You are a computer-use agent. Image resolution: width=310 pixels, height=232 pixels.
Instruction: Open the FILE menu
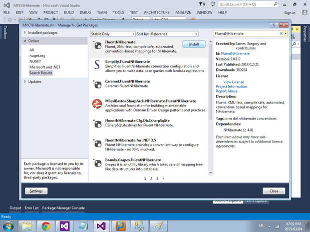7,12
